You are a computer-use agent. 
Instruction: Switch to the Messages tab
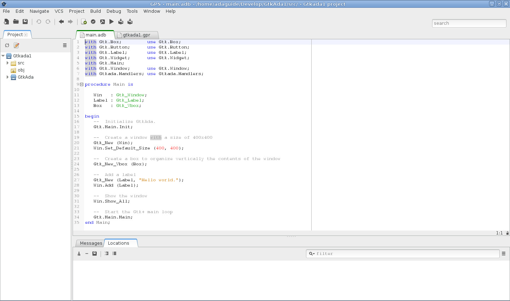(91, 243)
